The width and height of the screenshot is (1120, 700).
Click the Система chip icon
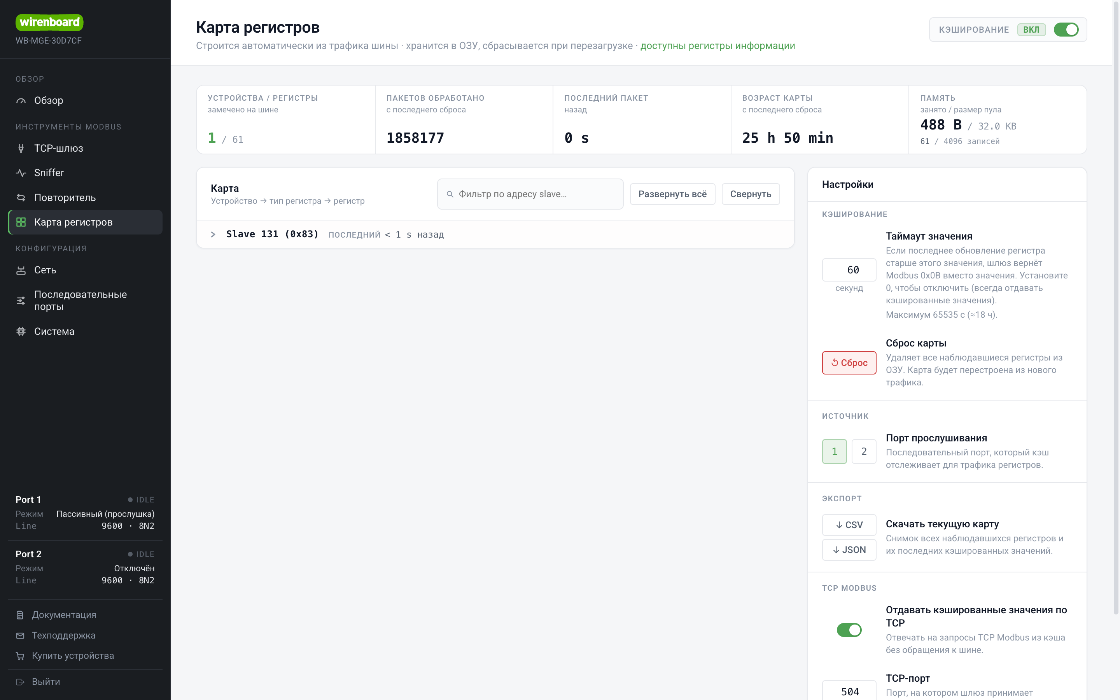coord(21,331)
